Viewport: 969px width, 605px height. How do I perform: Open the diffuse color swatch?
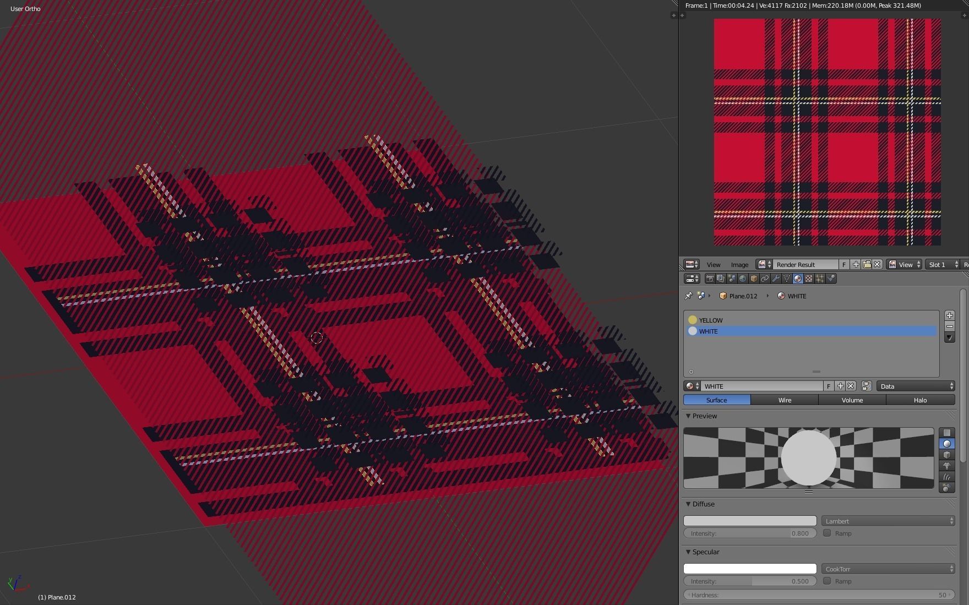[x=750, y=521]
